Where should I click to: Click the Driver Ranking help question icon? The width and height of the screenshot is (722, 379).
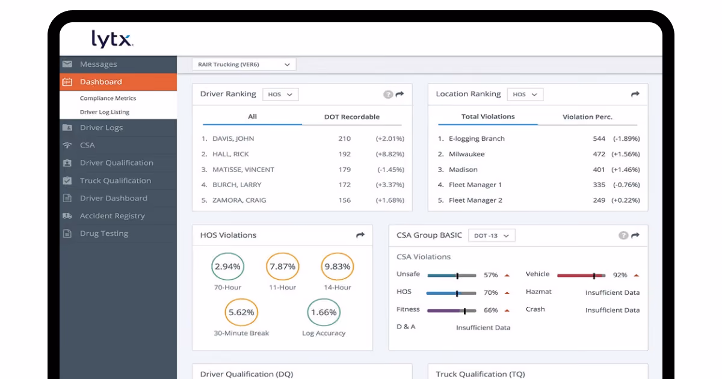coord(388,94)
